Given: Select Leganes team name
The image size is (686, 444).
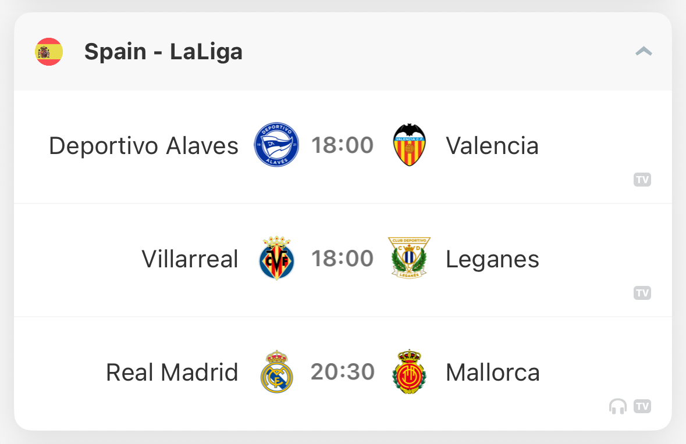Looking at the screenshot, I should click(492, 260).
